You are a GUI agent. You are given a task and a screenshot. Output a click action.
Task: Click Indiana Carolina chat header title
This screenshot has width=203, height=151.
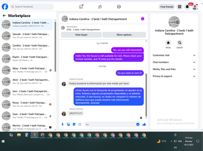tap(98, 19)
